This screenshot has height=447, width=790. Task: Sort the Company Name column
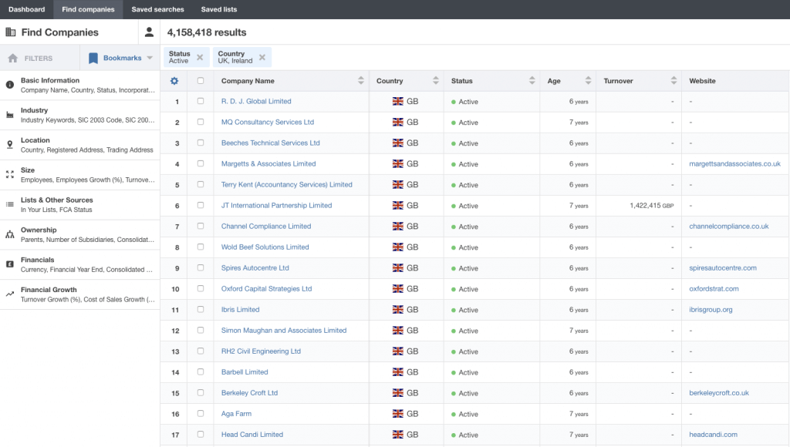pos(360,80)
